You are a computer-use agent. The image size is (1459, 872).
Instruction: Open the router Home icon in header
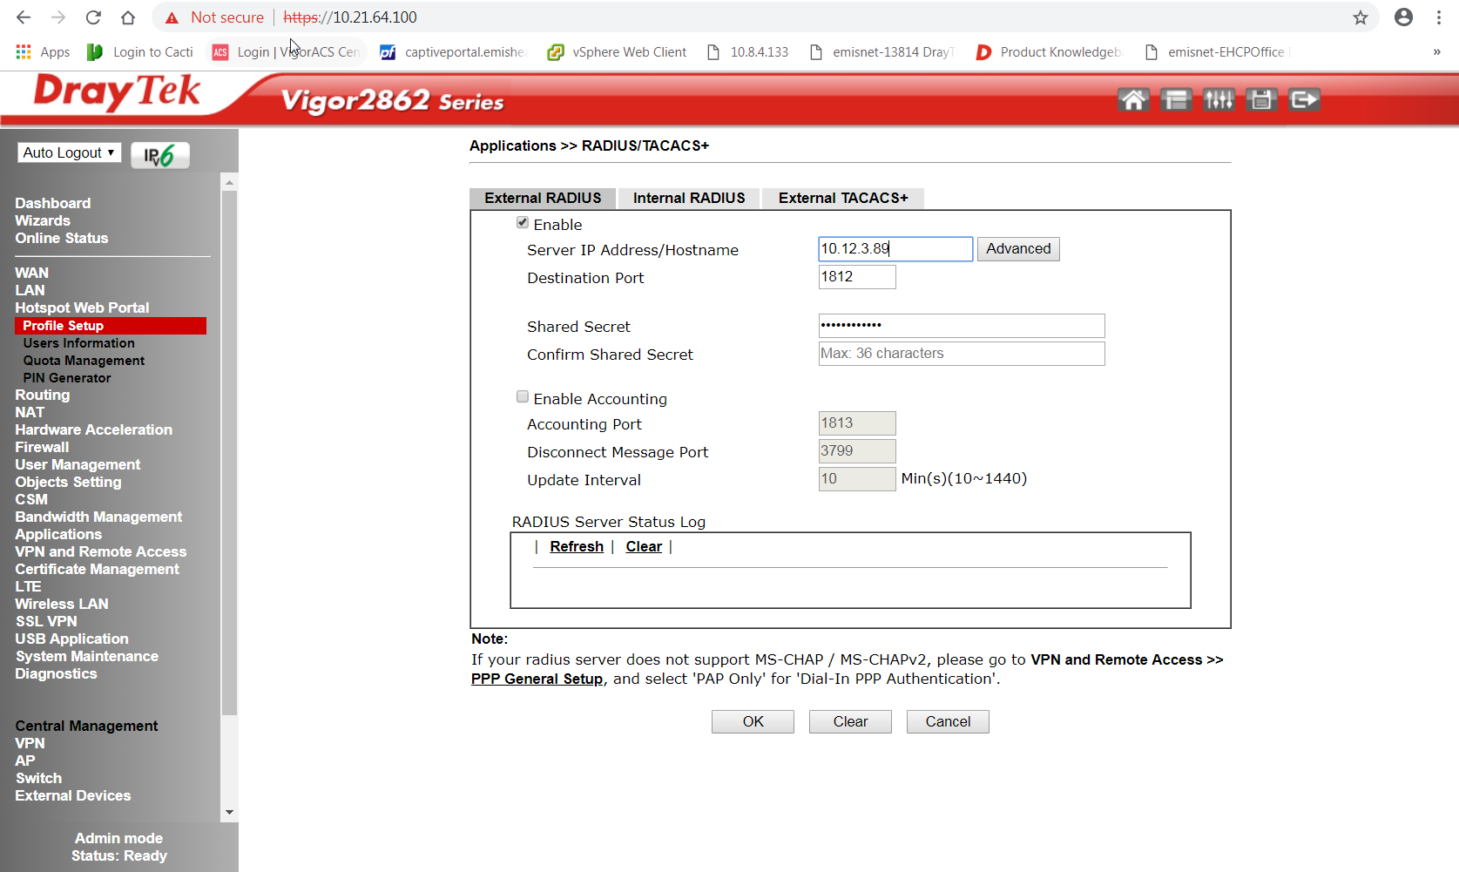(x=1133, y=100)
